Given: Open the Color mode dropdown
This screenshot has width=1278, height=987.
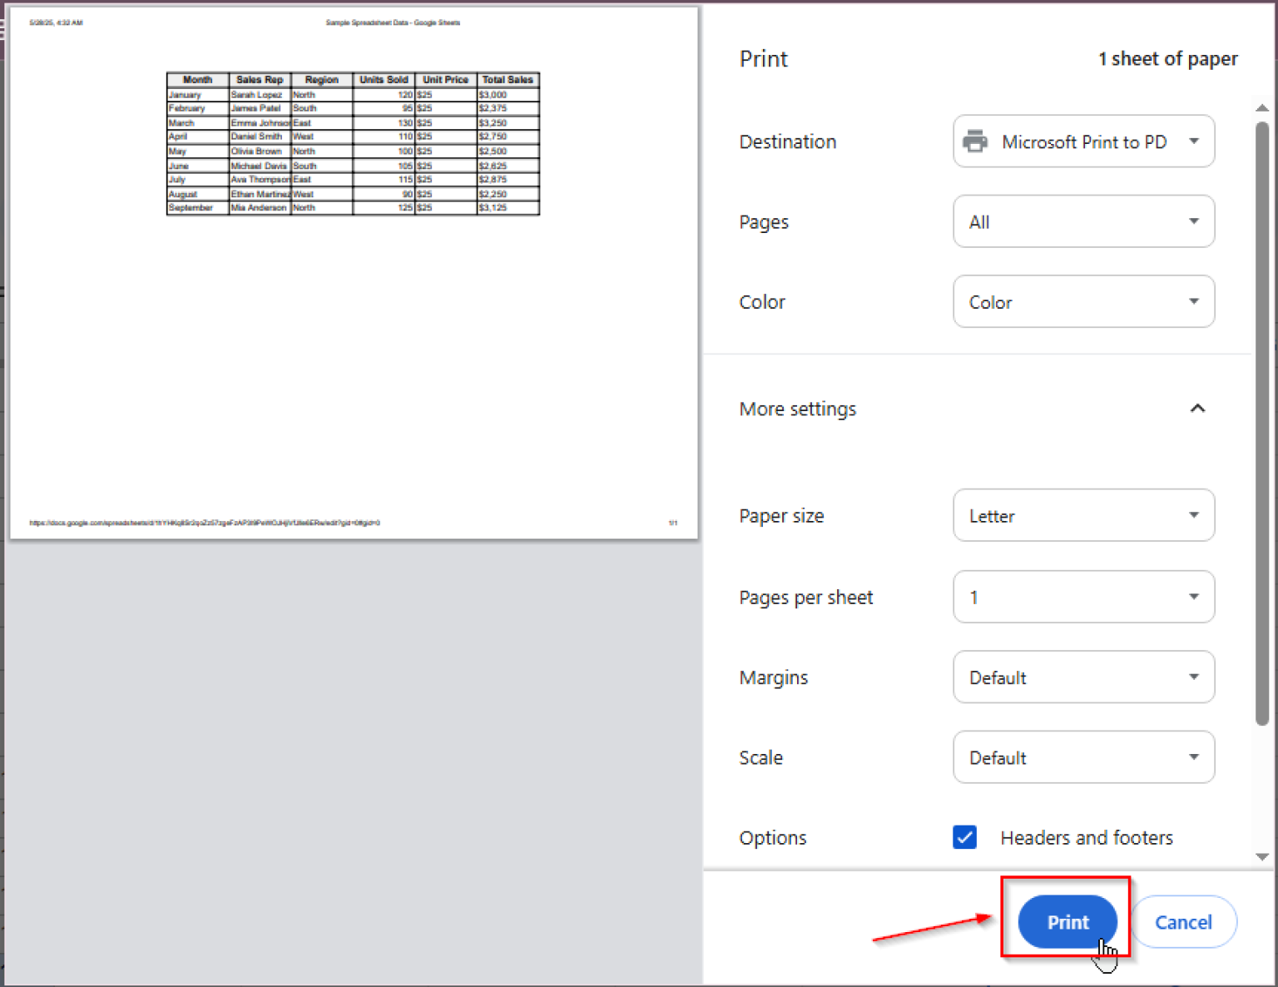Looking at the screenshot, I should (x=1082, y=301).
